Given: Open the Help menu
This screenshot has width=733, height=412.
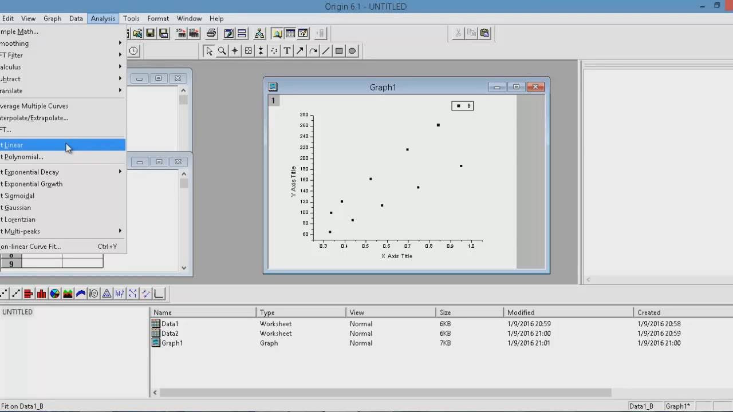Looking at the screenshot, I should pyautogui.click(x=216, y=18).
